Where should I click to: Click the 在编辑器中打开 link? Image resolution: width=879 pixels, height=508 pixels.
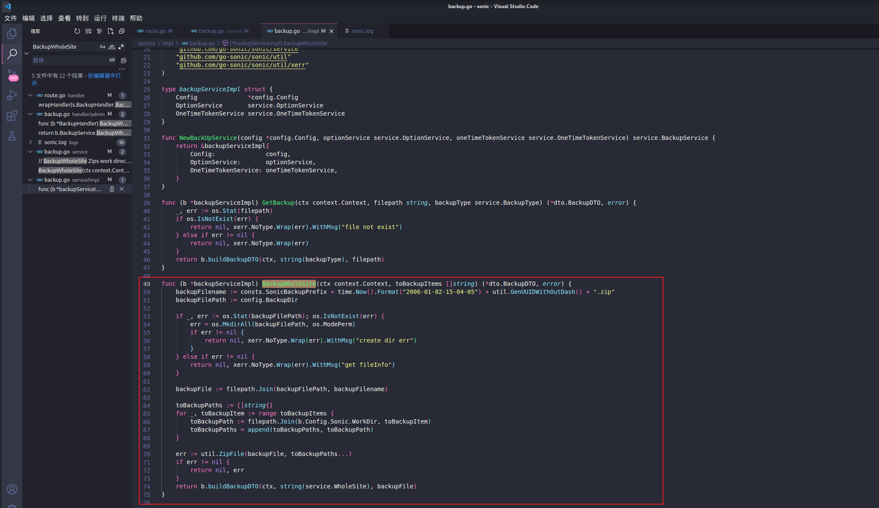(x=104, y=75)
